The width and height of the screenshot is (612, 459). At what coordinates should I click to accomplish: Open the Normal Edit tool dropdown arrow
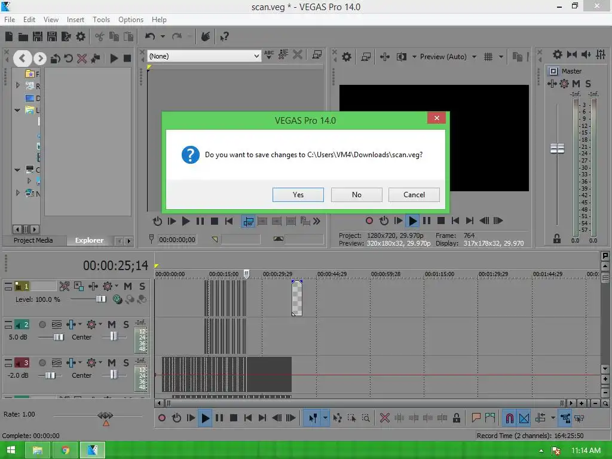click(325, 418)
